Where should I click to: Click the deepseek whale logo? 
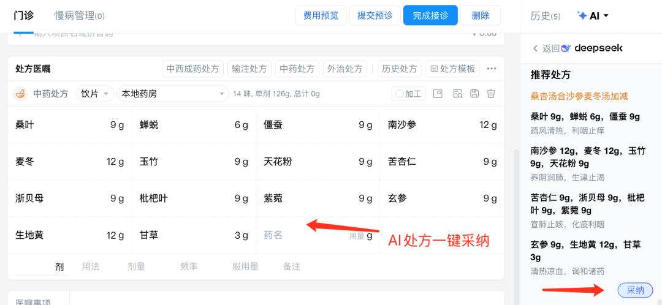tap(566, 48)
